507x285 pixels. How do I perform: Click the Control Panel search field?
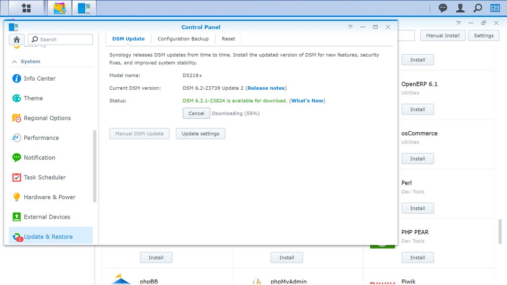coord(60,40)
